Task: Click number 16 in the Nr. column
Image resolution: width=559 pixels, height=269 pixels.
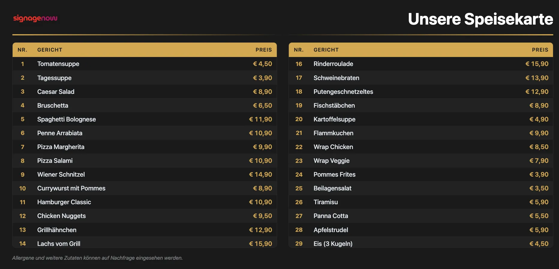Action: point(299,64)
